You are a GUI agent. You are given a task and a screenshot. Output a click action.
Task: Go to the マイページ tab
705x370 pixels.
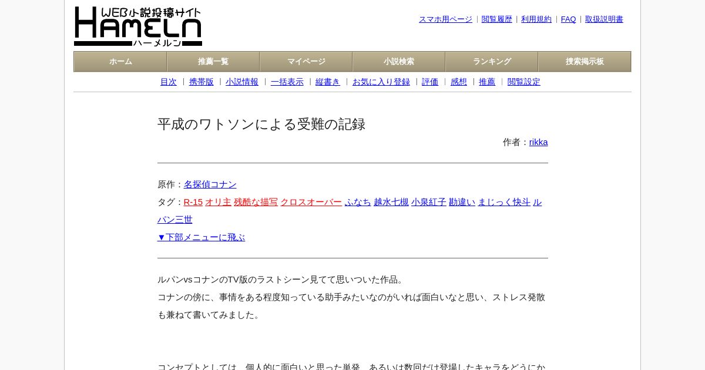click(306, 62)
